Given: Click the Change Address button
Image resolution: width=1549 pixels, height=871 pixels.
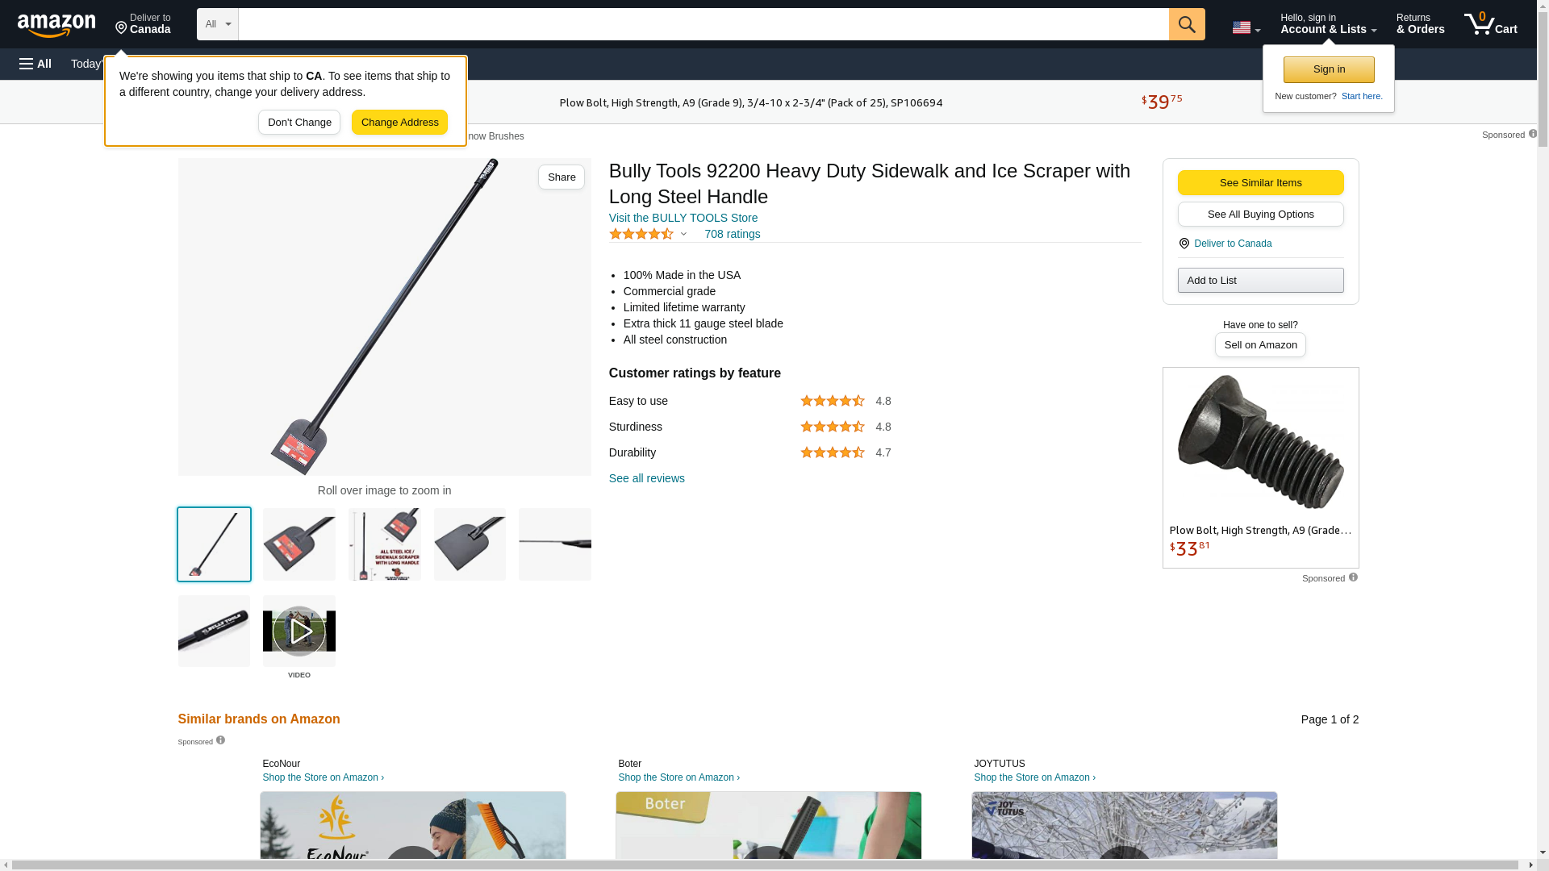Looking at the screenshot, I should [399, 123].
